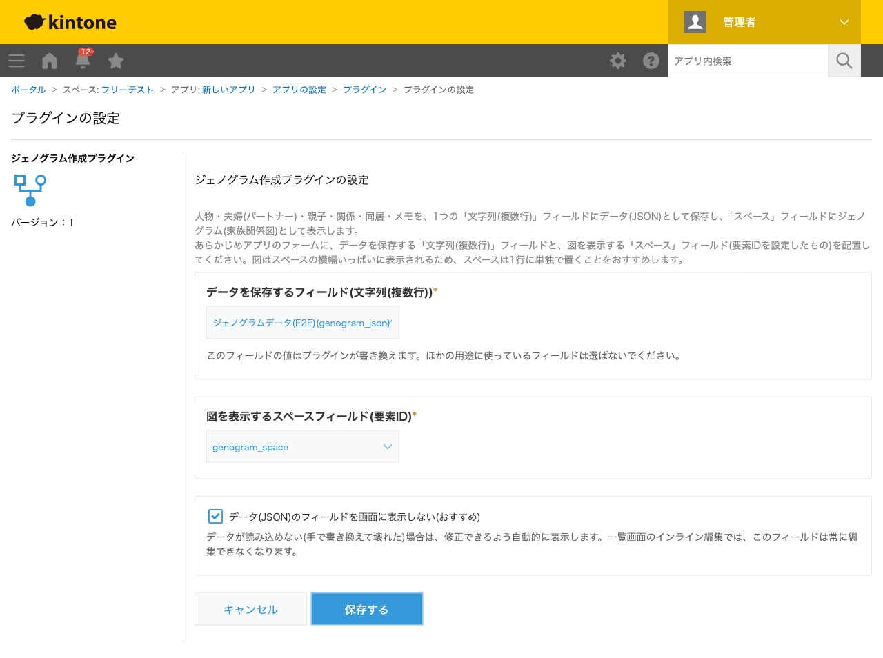Click the ジェノグラム作成プラグインの設定 heading
Screen dimensions: 883x658
(x=281, y=180)
